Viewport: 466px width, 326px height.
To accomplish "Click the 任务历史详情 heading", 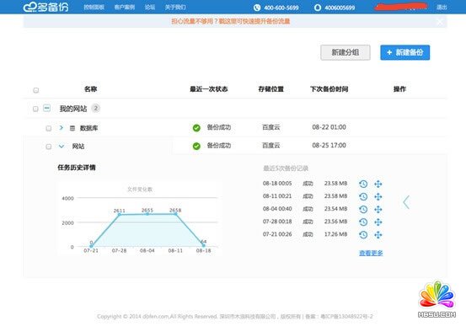I will coord(77,168).
